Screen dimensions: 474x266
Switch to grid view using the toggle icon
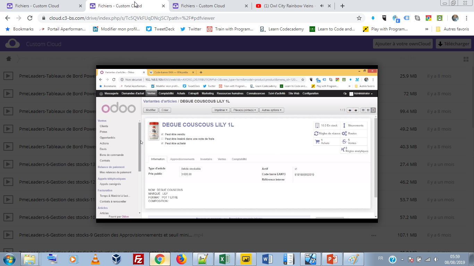click(466, 59)
